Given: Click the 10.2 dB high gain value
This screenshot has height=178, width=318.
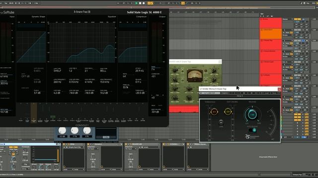Looking at the screenshot, I should [104, 93].
